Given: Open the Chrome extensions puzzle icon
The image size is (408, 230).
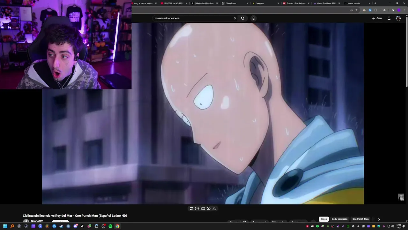Looking at the screenshot, I should click(376, 10).
